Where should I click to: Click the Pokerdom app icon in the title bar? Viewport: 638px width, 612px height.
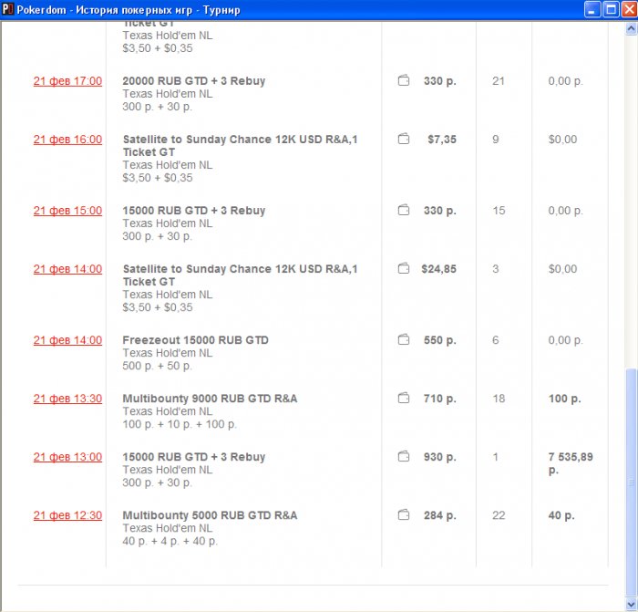coord(8,9)
